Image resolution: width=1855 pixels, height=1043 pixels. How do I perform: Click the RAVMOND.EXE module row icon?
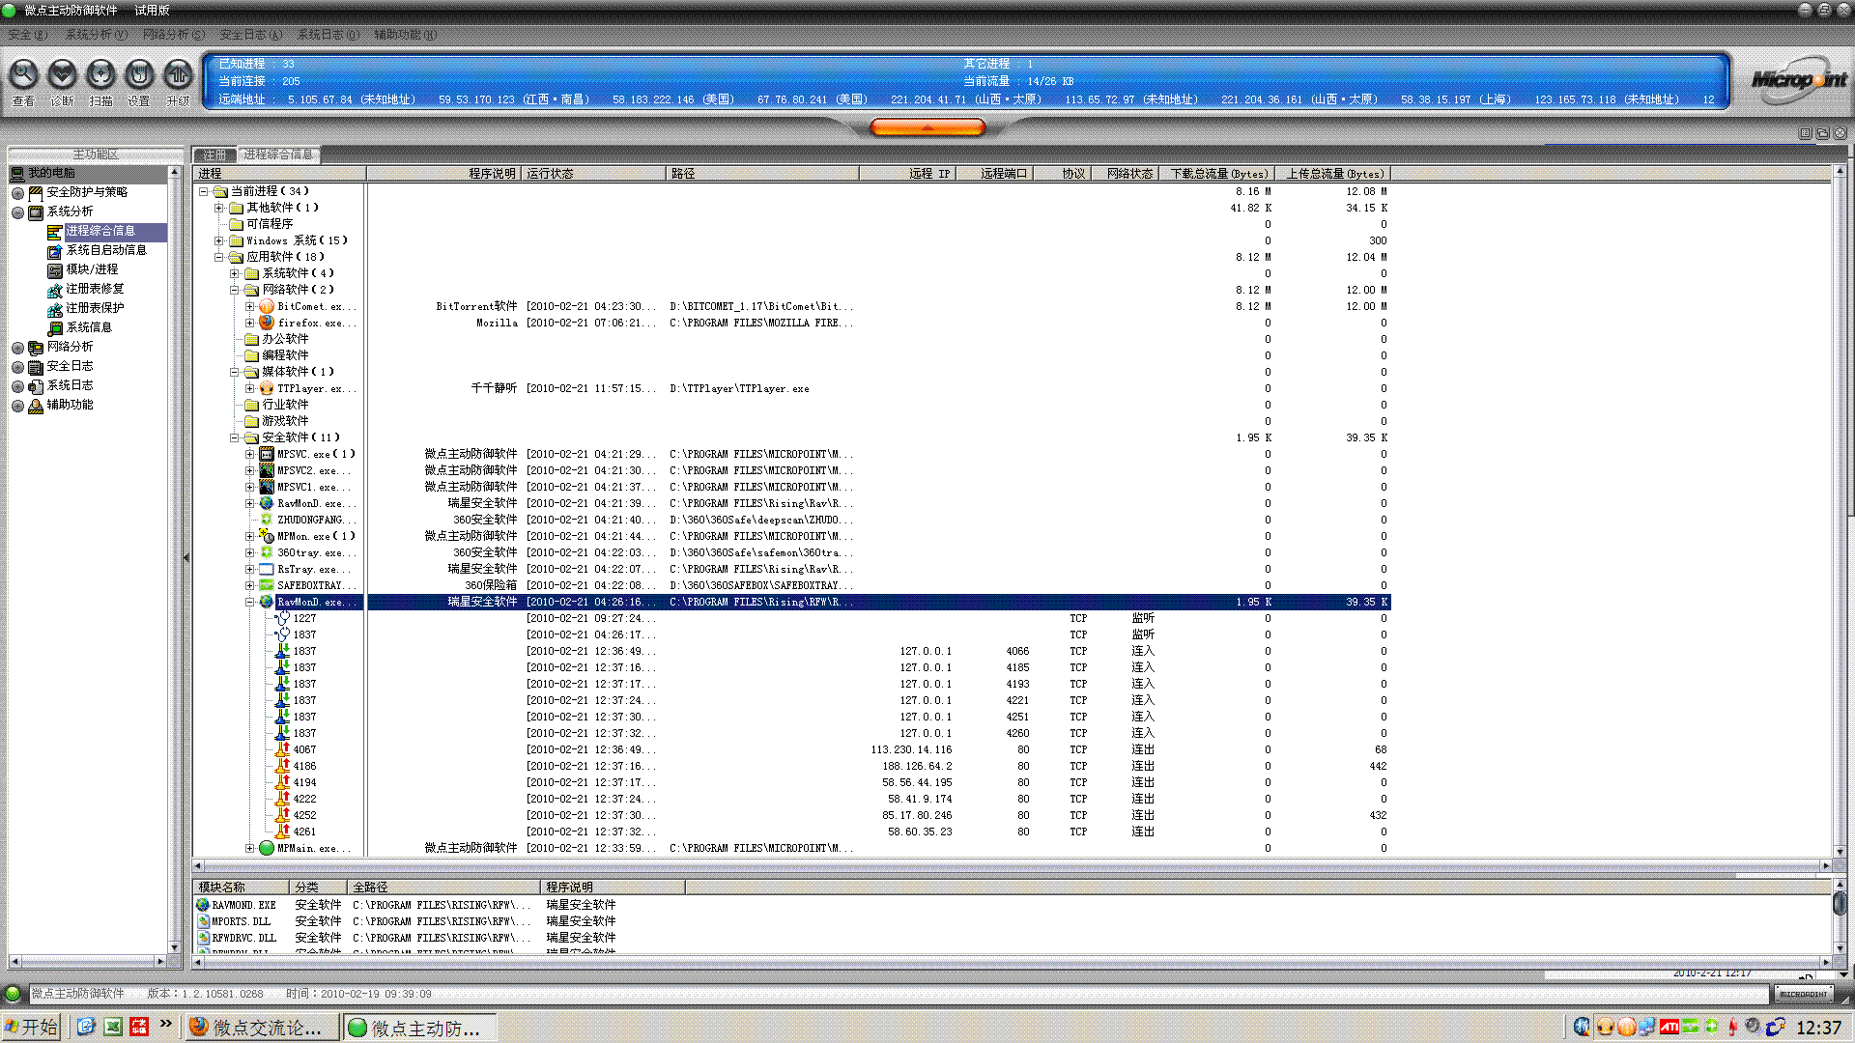tap(203, 905)
